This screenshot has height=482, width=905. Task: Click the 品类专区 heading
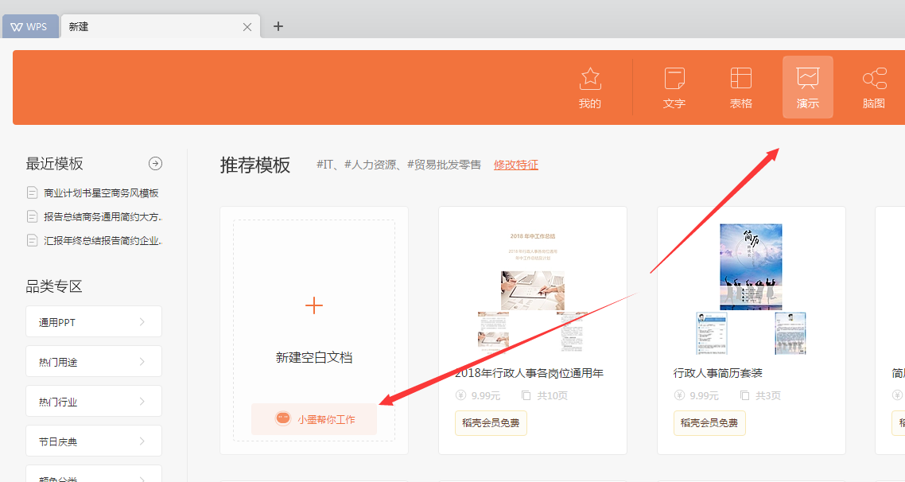pyautogui.click(x=54, y=286)
